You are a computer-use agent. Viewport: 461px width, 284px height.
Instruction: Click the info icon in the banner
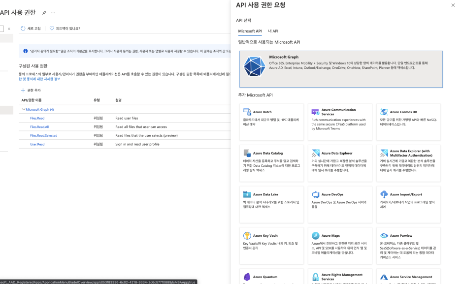click(x=25, y=51)
